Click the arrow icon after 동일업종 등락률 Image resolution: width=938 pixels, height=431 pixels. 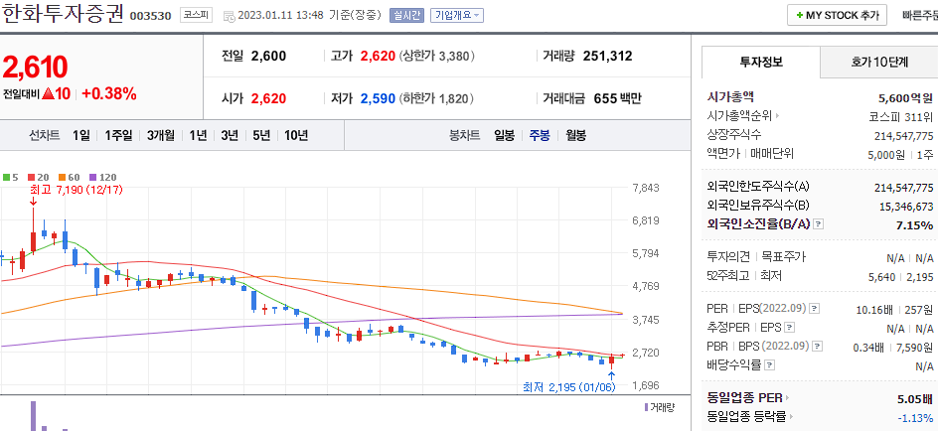tap(791, 417)
